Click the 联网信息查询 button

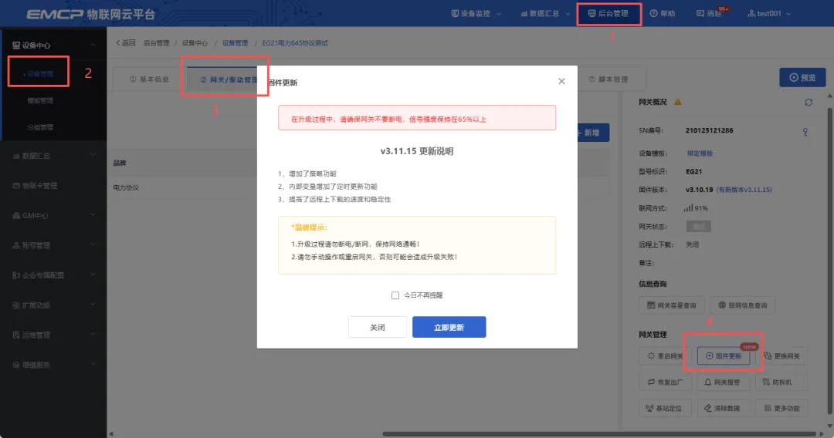click(743, 305)
